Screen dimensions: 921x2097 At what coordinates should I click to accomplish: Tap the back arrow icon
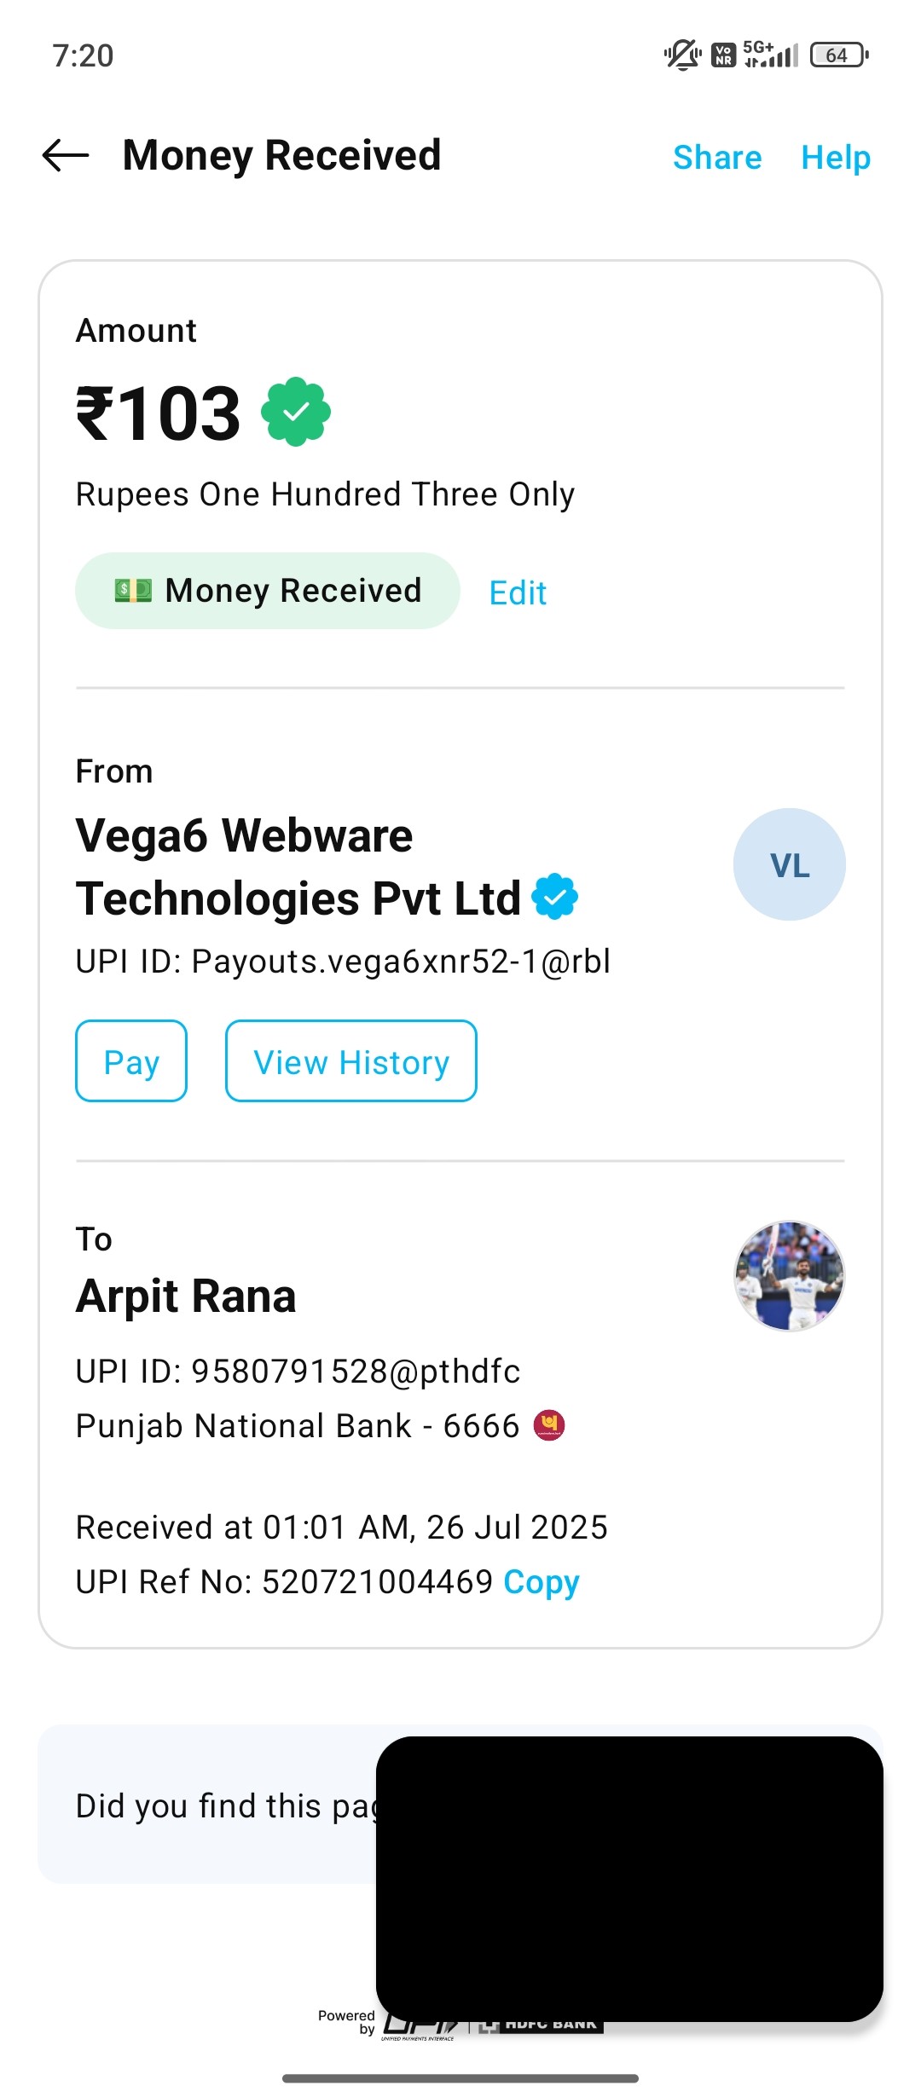66,156
